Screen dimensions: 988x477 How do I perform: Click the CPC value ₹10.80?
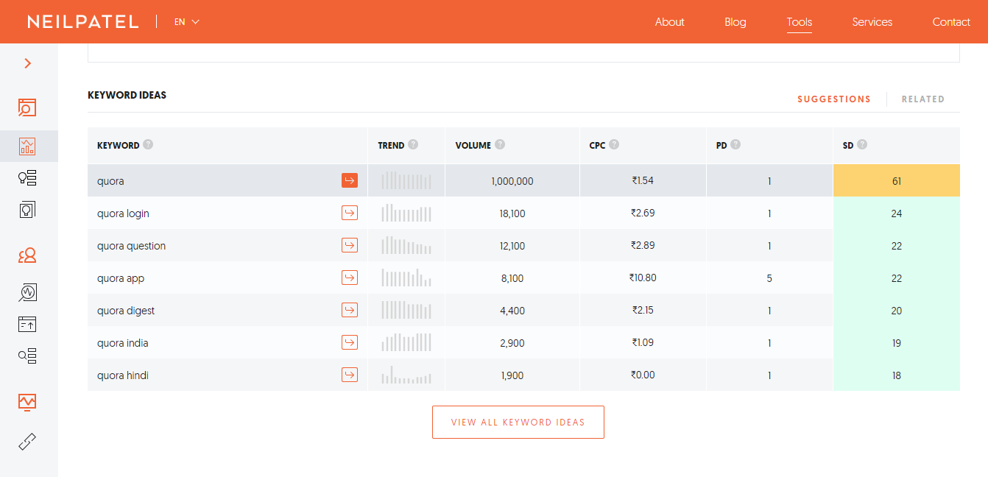pos(643,278)
